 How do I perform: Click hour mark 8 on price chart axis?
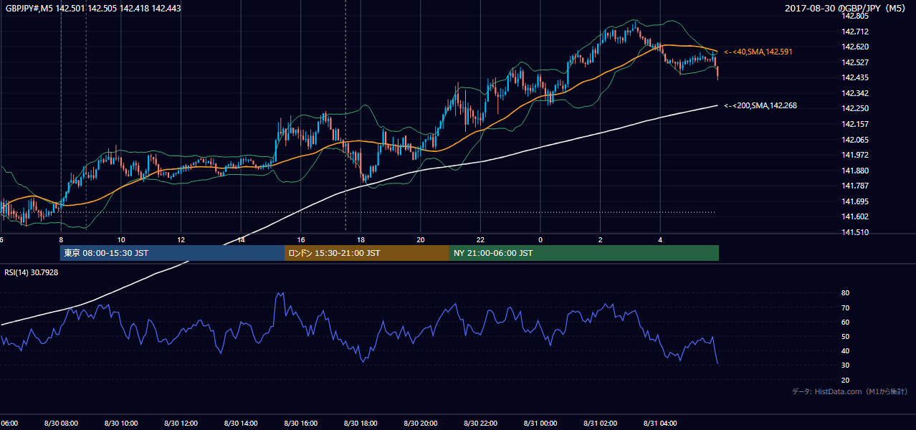click(x=61, y=240)
